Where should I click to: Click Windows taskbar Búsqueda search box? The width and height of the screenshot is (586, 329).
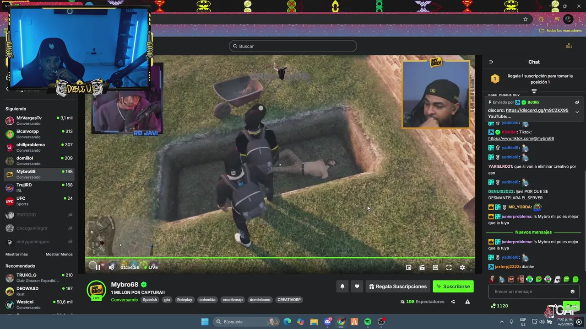pyautogui.click(x=247, y=322)
